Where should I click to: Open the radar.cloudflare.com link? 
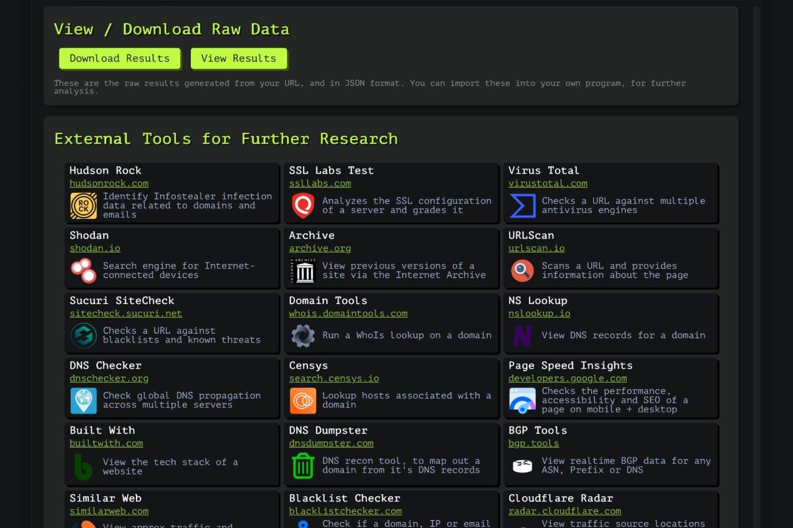pyautogui.click(x=565, y=511)
